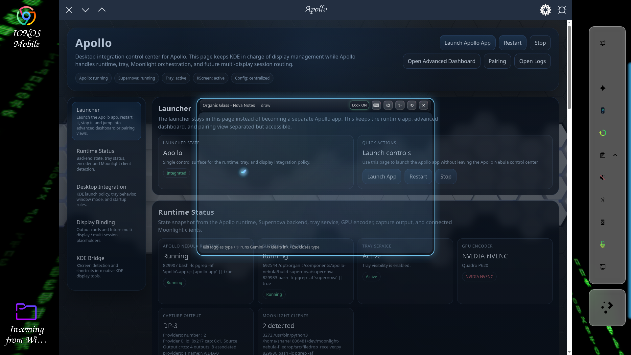Image resolution: width=631 pixels, height=355 pixels.
Task: Select Launcher in the sidebar
Action: click(106, 121)
